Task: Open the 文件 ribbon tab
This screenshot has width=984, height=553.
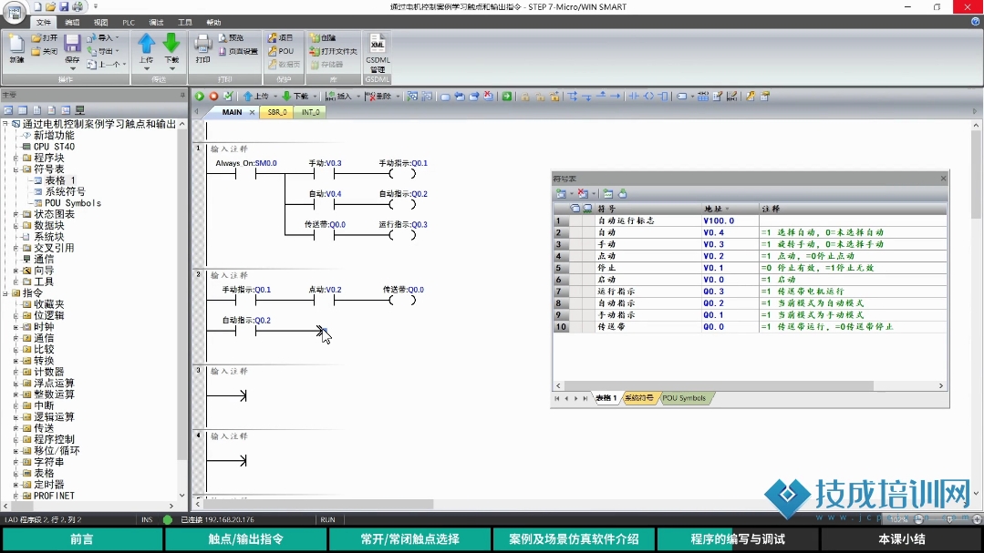Action: tap(43, 22)
